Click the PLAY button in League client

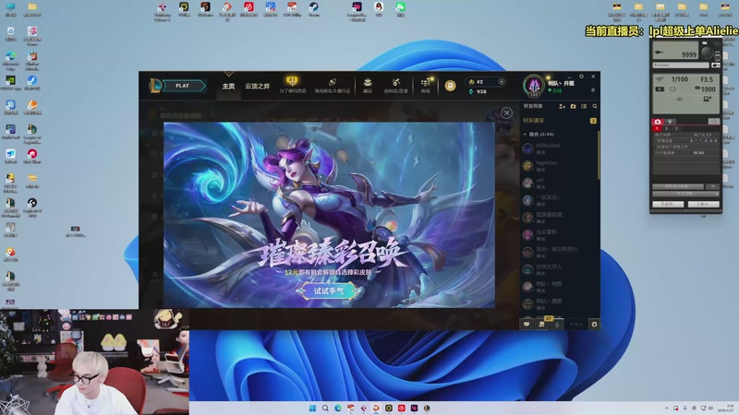pos(182,86)
